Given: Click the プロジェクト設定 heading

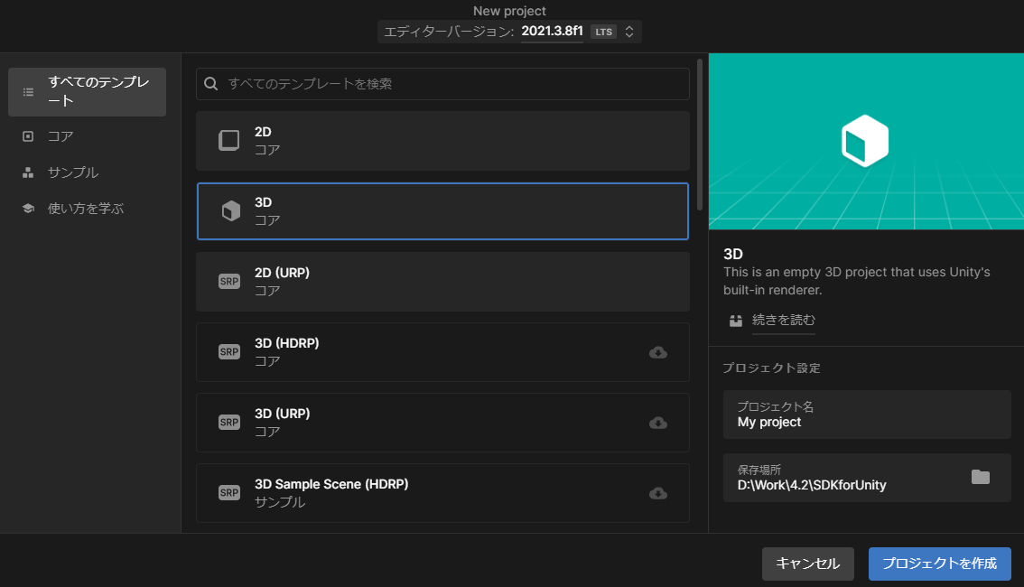Looking at the screenshot, I should (771, 368).
